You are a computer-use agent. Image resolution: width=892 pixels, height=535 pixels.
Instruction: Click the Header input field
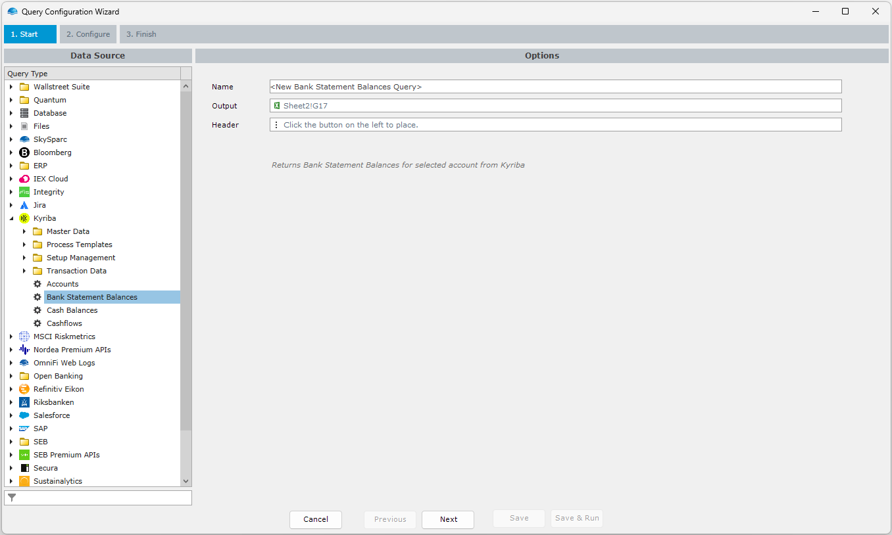556,125
